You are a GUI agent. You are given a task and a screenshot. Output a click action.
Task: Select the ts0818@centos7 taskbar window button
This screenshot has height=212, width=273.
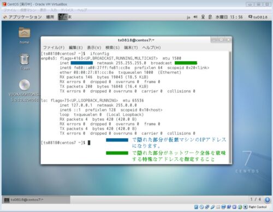pyautogui.click(x=36, y=200)
